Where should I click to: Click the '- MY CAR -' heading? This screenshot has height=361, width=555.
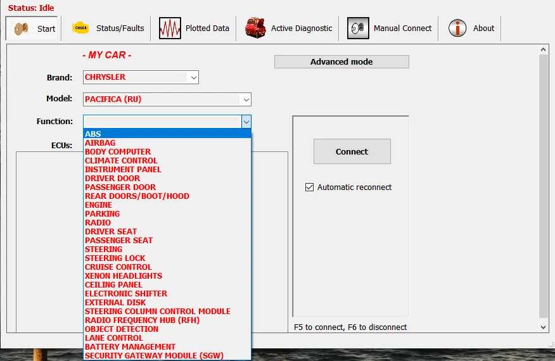pos(107,55)
